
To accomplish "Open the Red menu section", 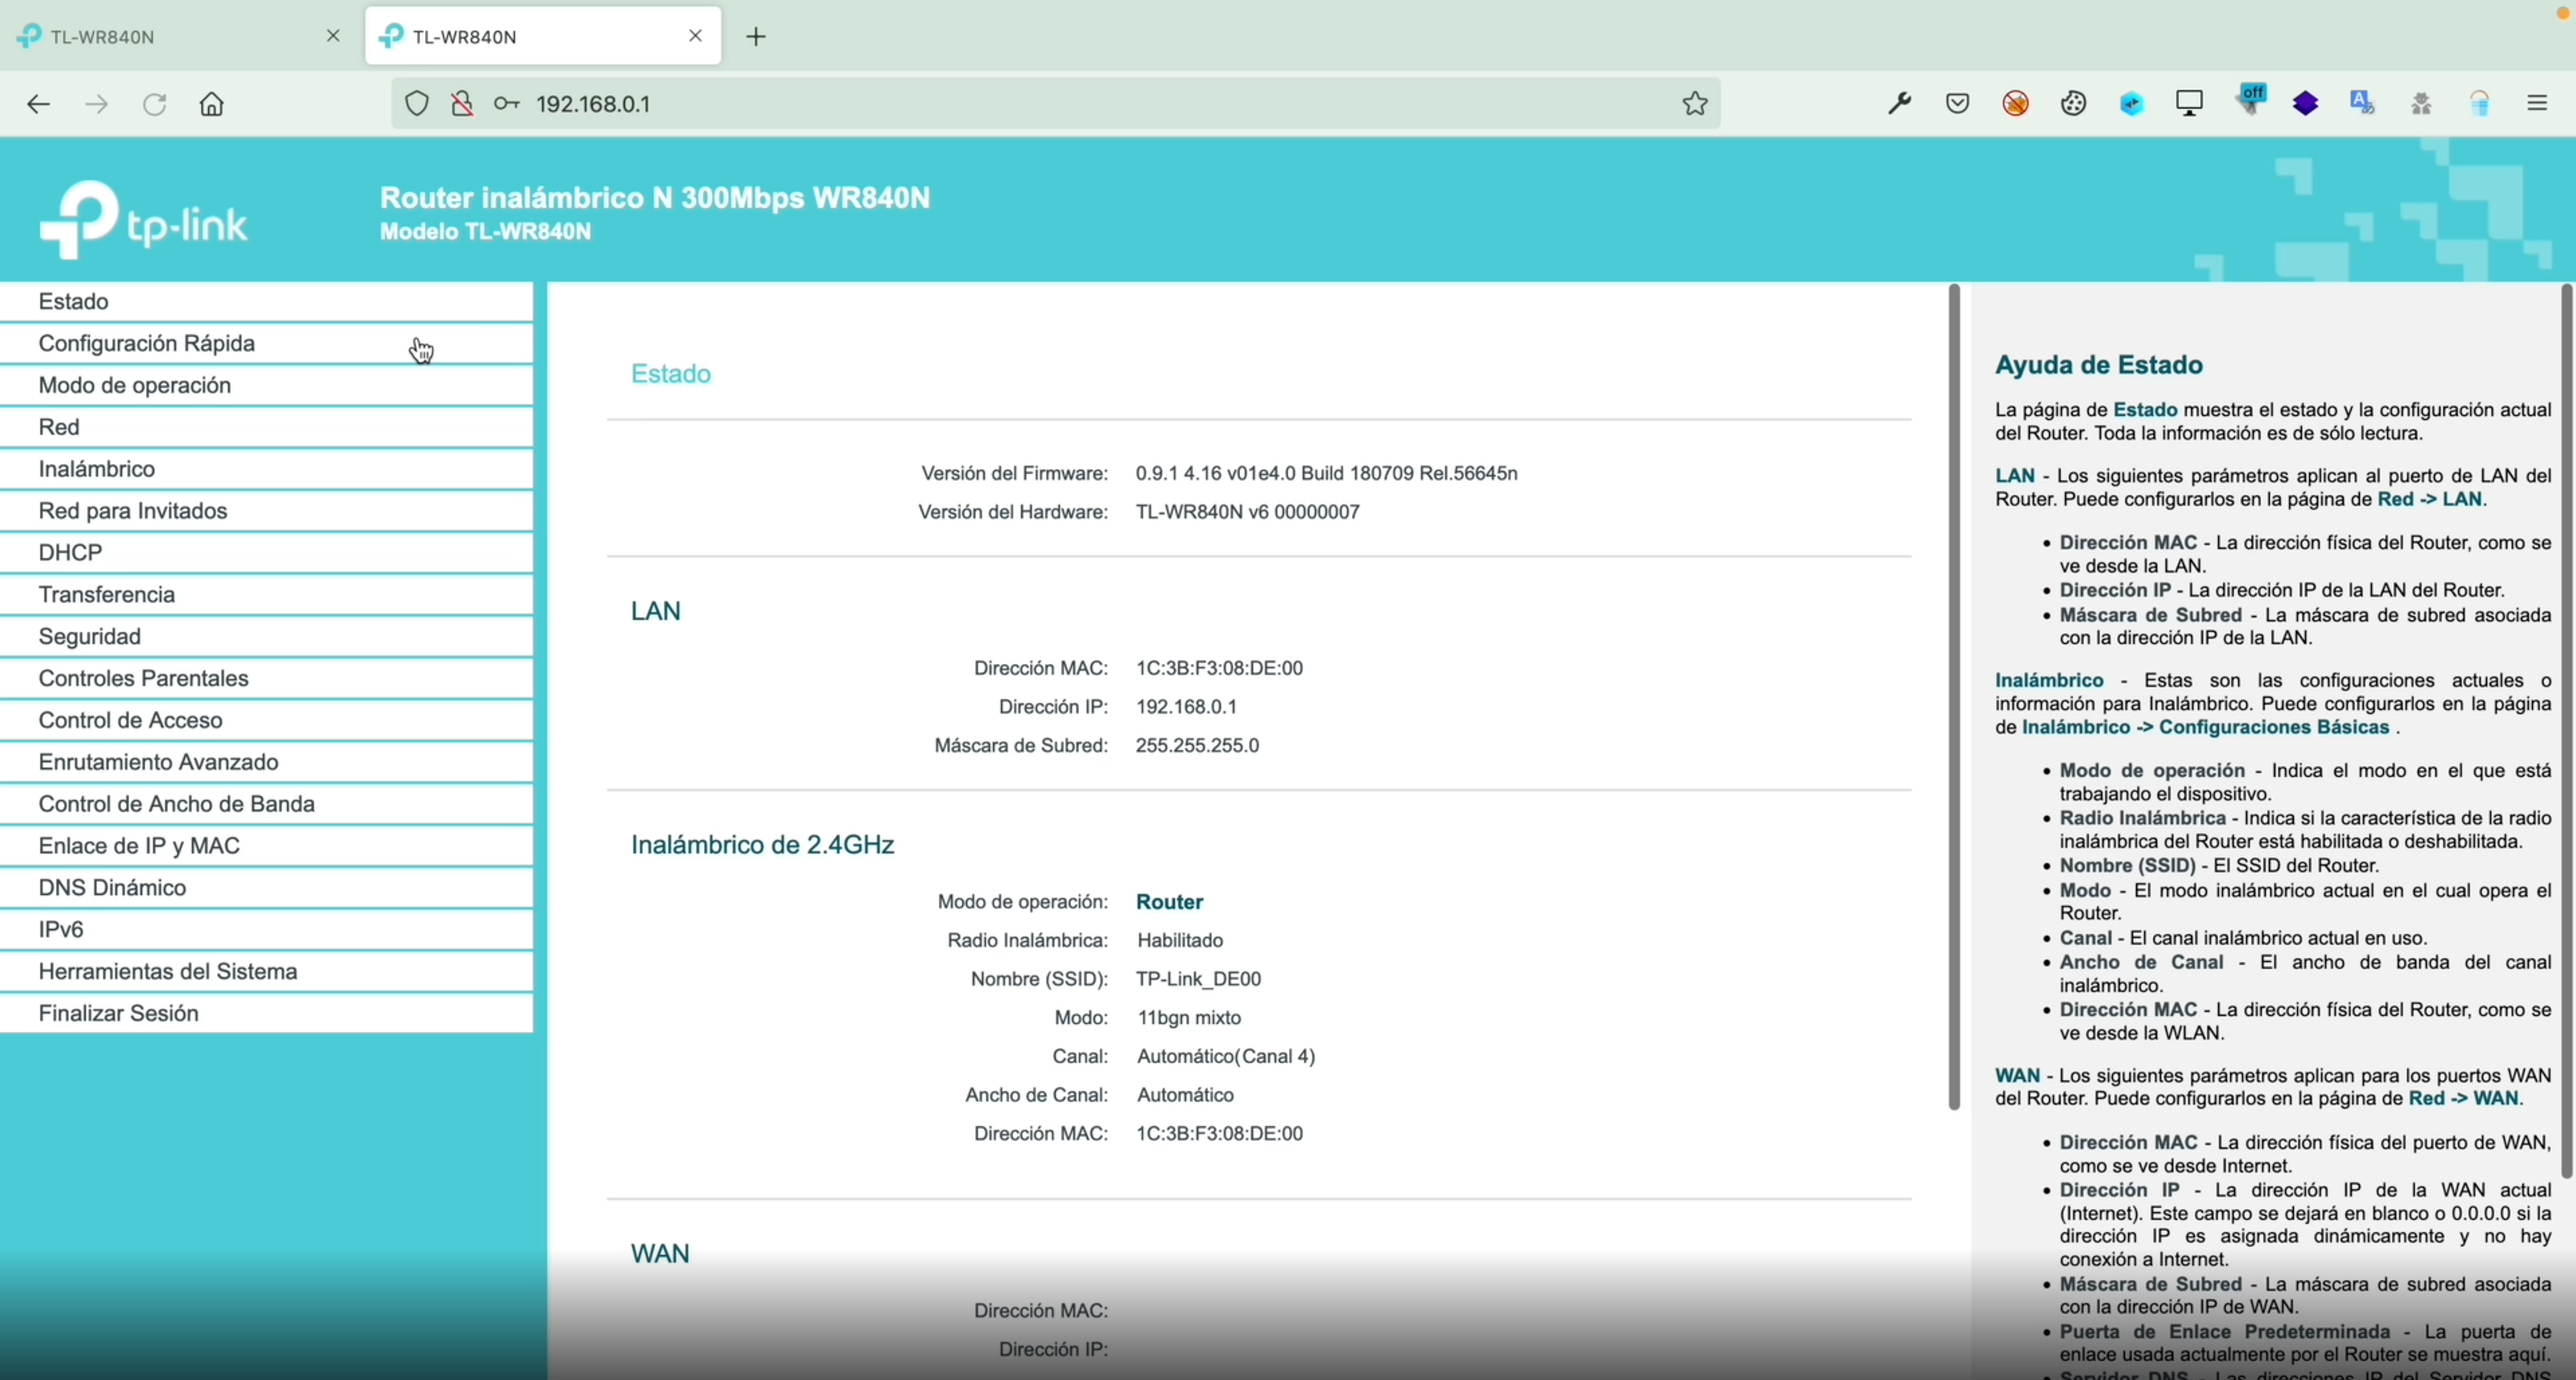I will point(266,427).
